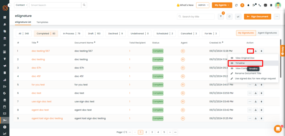285x136 pixels.
Task: Open the bank institution sidebar icon
Action: tap(5, 38)
